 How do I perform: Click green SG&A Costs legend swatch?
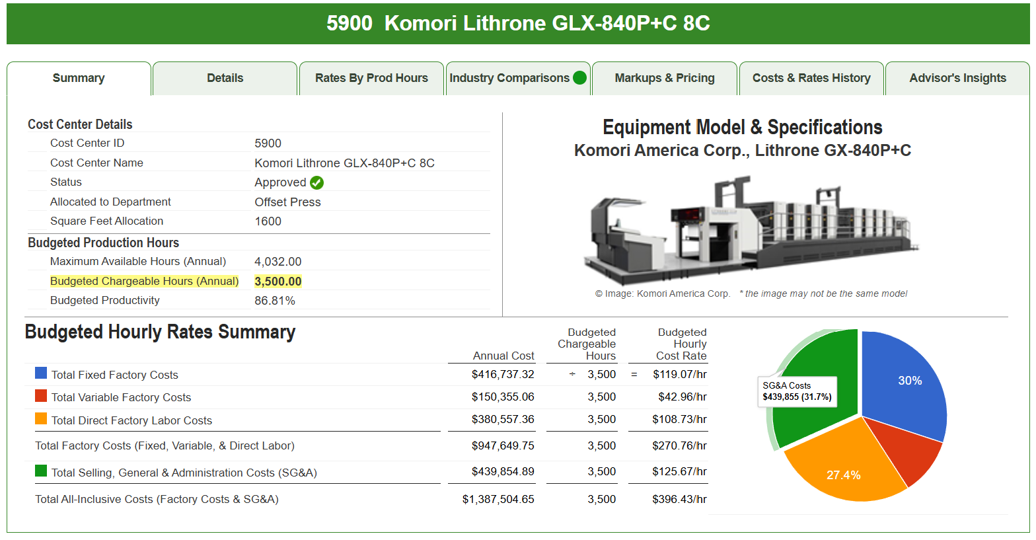point(41,471)
